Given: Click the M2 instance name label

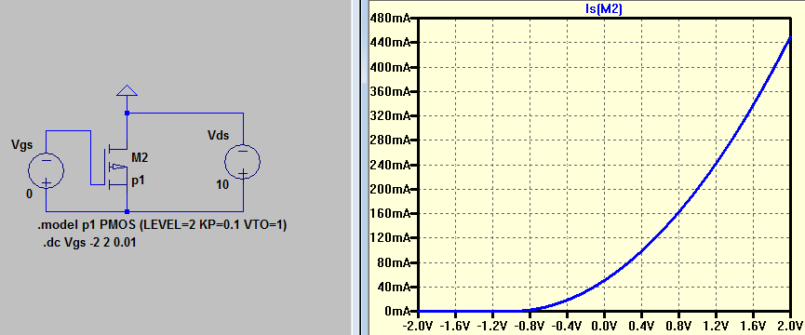Looking at the screenshot, I should click(140, 158).
